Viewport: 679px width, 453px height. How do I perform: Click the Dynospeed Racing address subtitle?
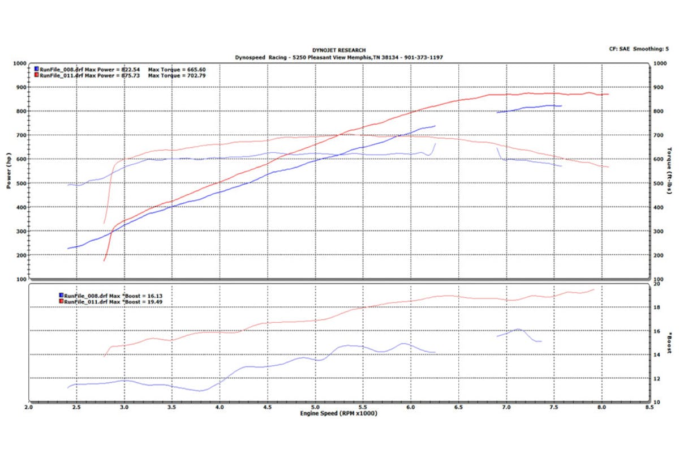(x=339, y=57)
